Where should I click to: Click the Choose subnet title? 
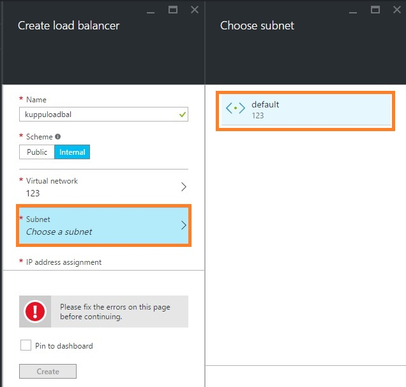point(257,26)
